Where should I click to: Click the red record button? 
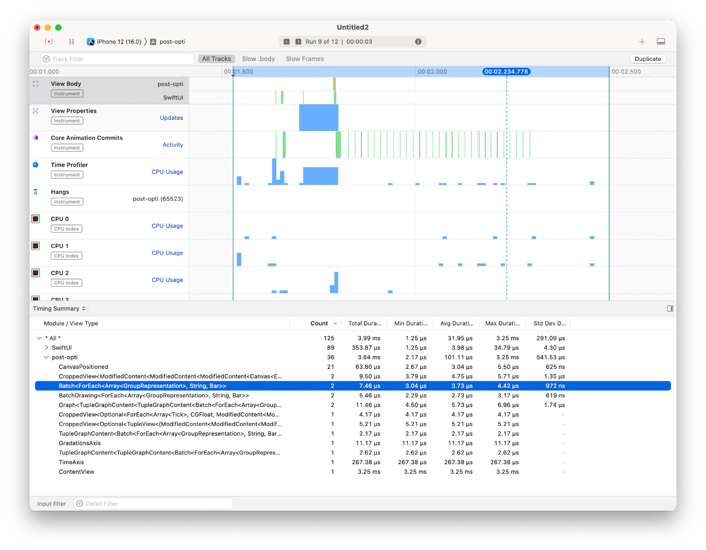pyautogui.click(x=49, y=41)
